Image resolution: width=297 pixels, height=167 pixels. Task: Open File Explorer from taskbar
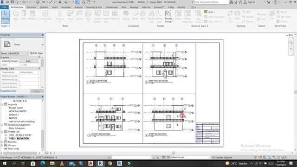(x=52, y=163)
